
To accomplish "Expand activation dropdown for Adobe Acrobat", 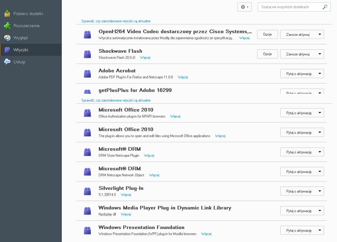I will pyautogui.click(x=302, y=74).
